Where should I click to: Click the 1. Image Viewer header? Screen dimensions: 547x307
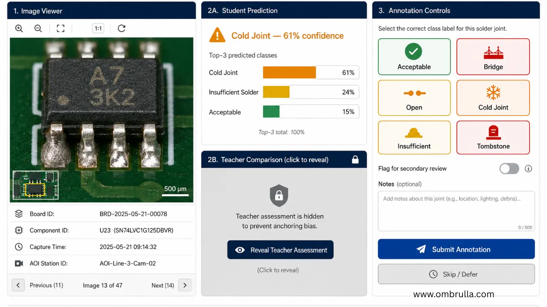tap(101, 11)
